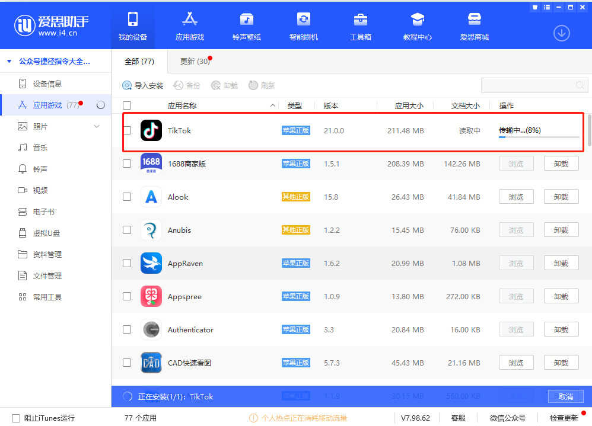
Task: Open the title bar list menu icon
Action: coord(547,7)
